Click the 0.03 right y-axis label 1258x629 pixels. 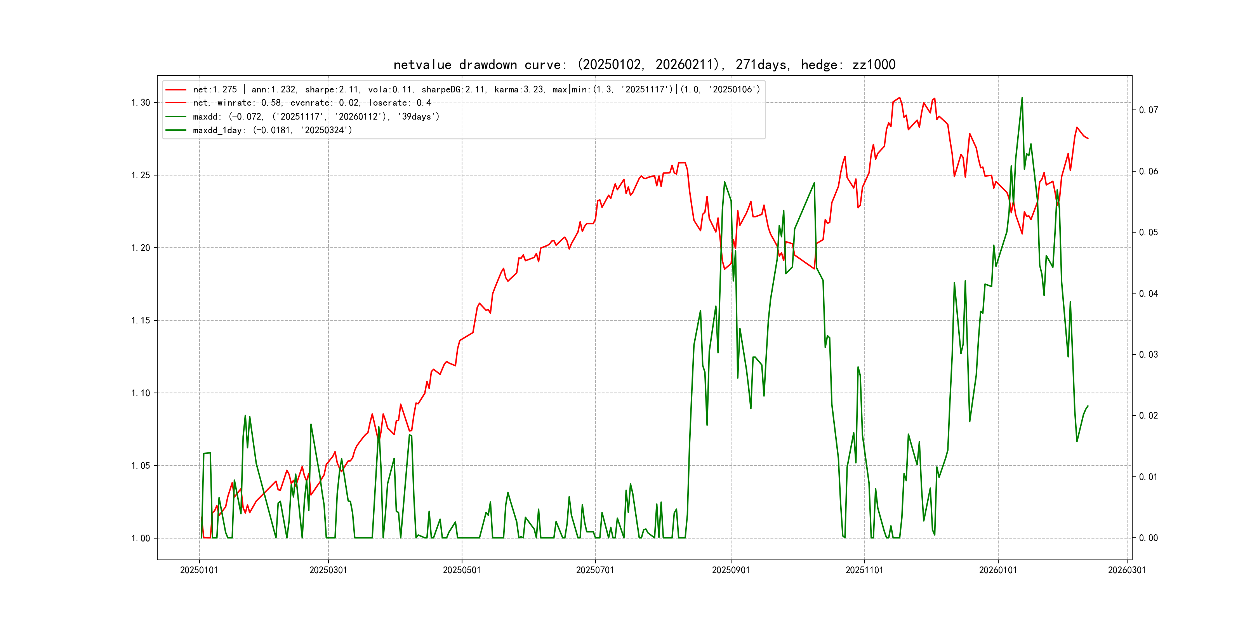tap(1148, 354)
